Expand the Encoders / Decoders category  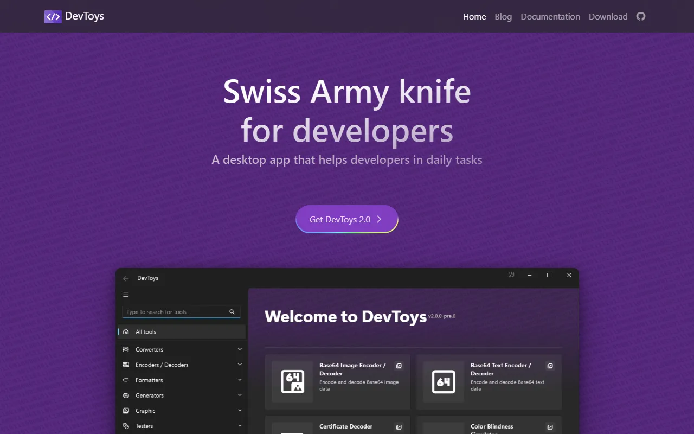coord(240,365)
